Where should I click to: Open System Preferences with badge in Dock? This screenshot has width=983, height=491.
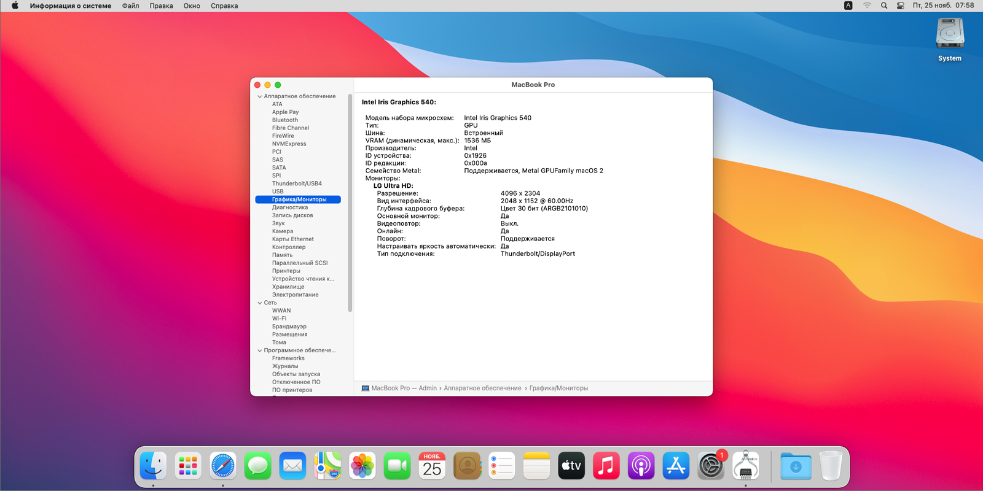coord(711,466)
